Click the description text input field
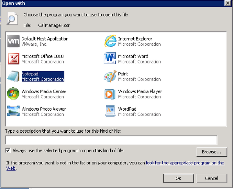Viewport: 233px width, 189px height. [111, 140]
